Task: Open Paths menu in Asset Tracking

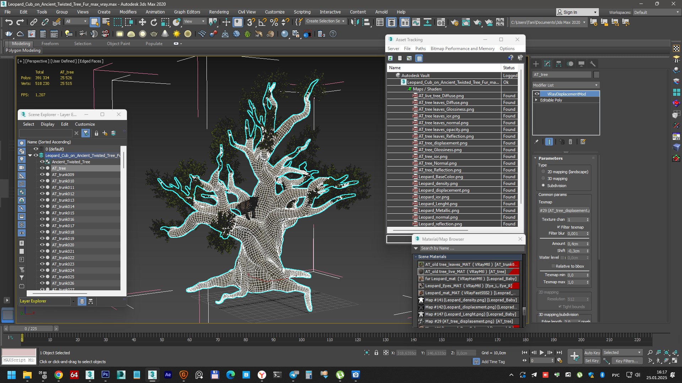Action: tap(420, 49)
